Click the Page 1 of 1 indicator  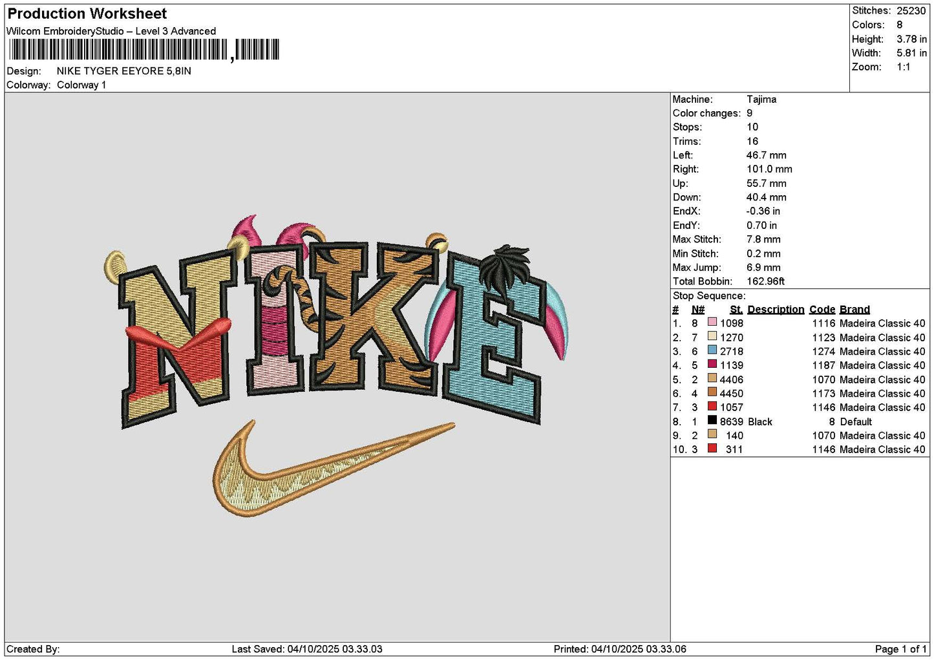coord(901,649)
